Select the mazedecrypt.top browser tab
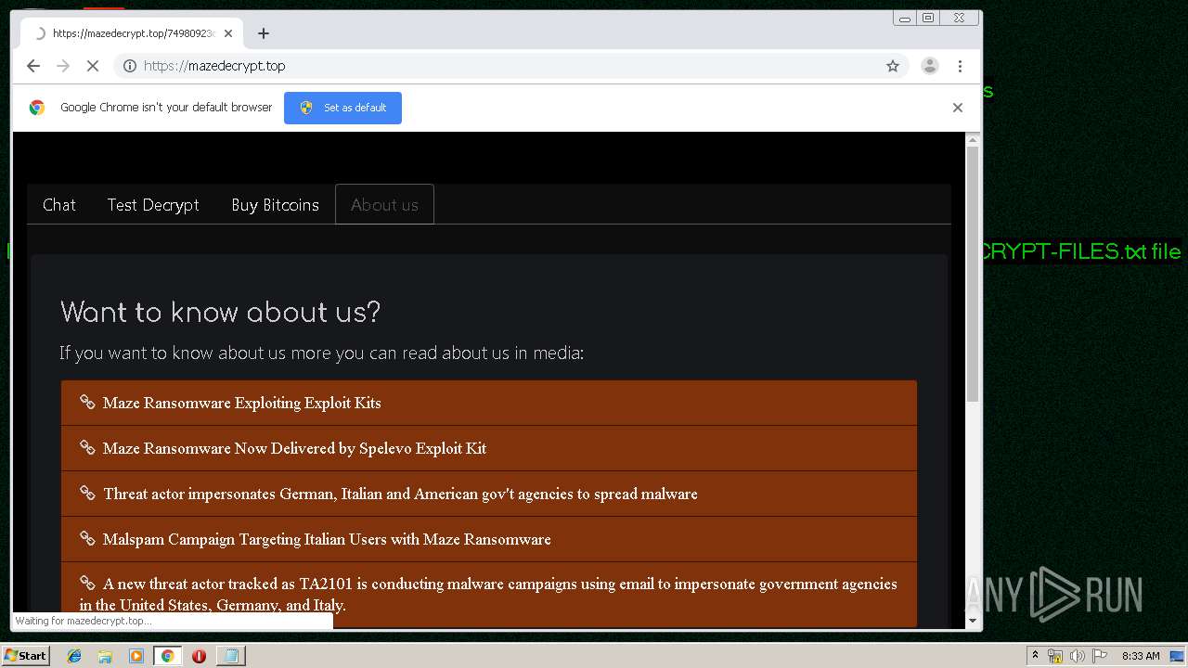 pyautogui.click(x=130, y=33)
